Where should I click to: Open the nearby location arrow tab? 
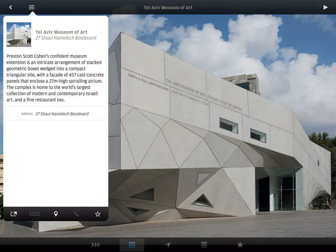point(168,245)
